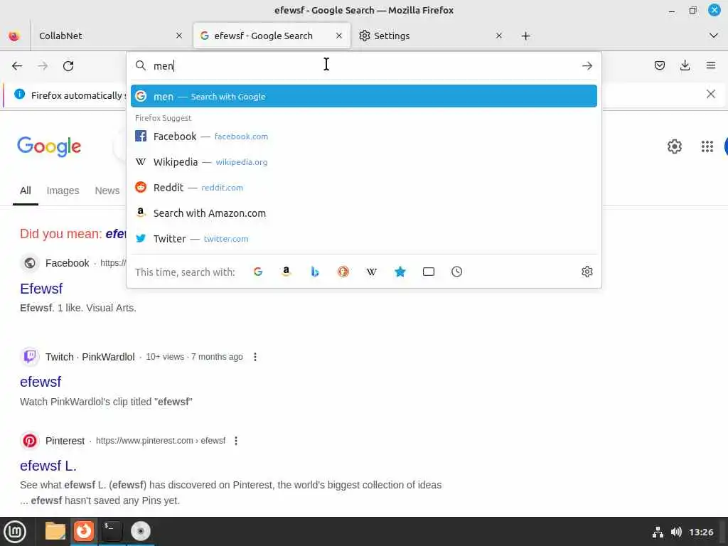
Task: Launch the Terminal from taskbar
Action: click(x=112, y=531)
